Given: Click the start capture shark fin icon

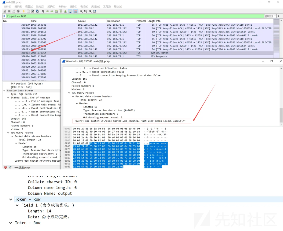Looking at the screenshot, I should pos(5,11).
